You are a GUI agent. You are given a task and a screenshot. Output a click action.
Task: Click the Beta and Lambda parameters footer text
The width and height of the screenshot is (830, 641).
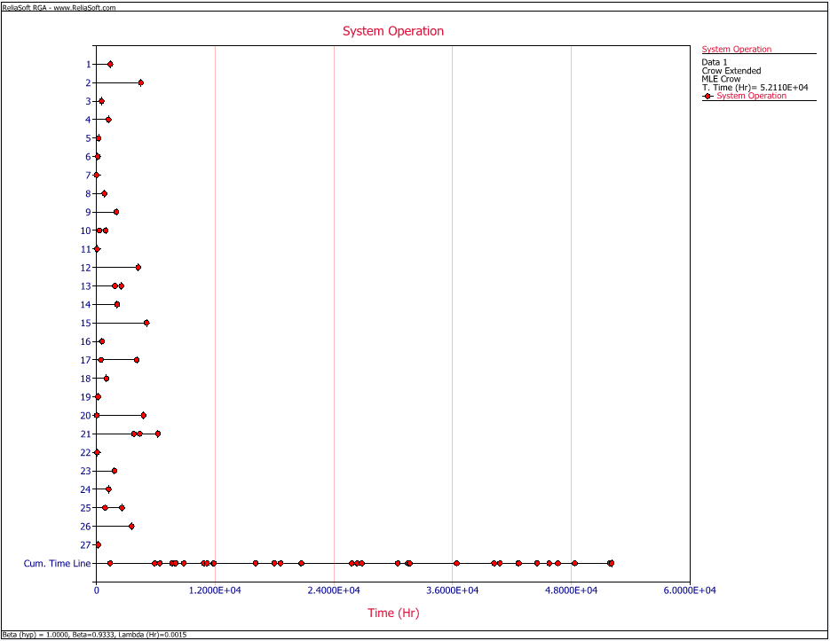(x=94, y=635)
